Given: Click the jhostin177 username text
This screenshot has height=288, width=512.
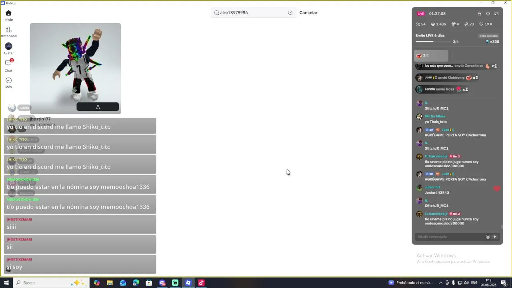Looking at the screenshot, I should click(40, 119).
